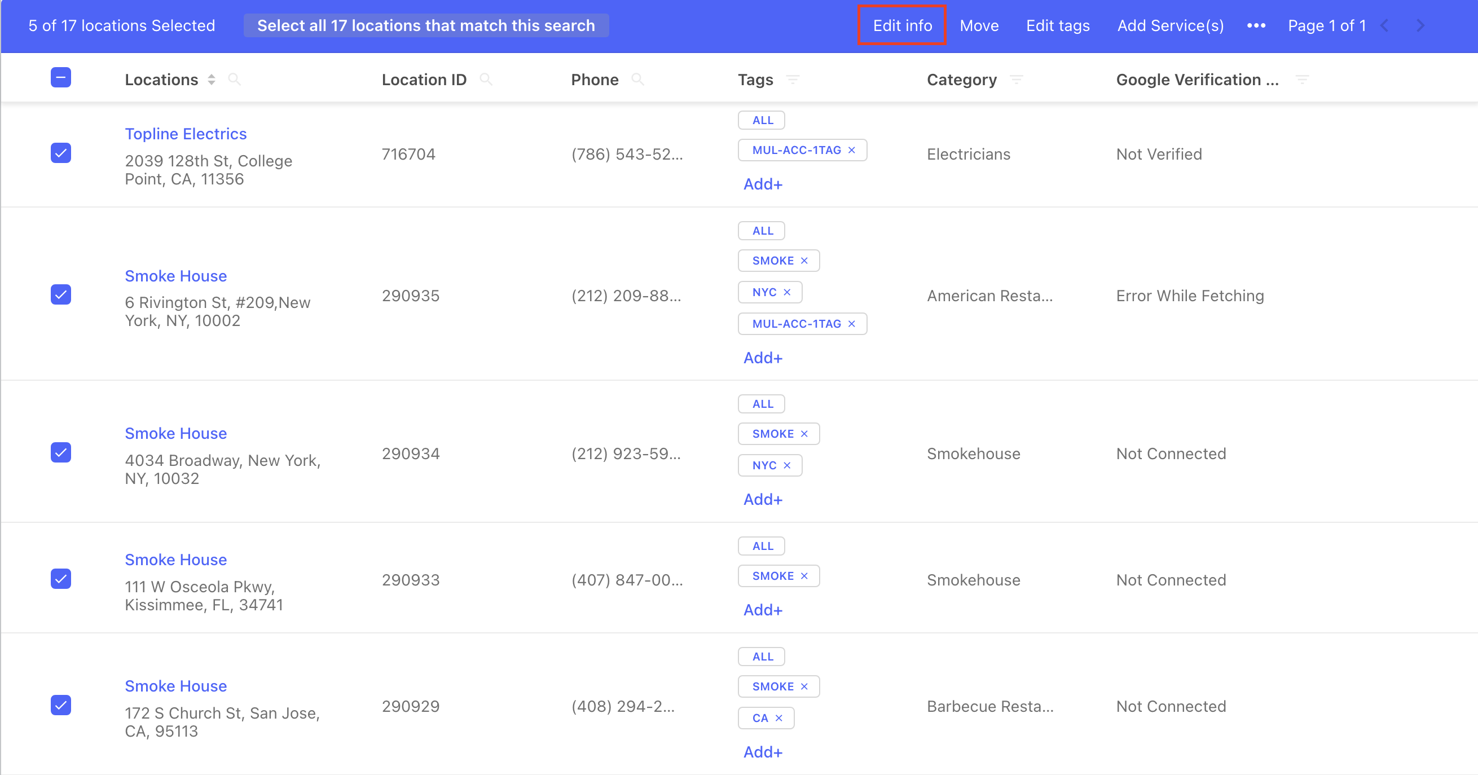
Task: Uncheck Smoke House 6 Rivington St row
Action: (61, 295)
